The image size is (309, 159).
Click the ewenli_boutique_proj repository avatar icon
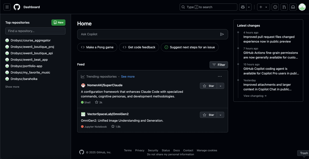pos(7,47)
